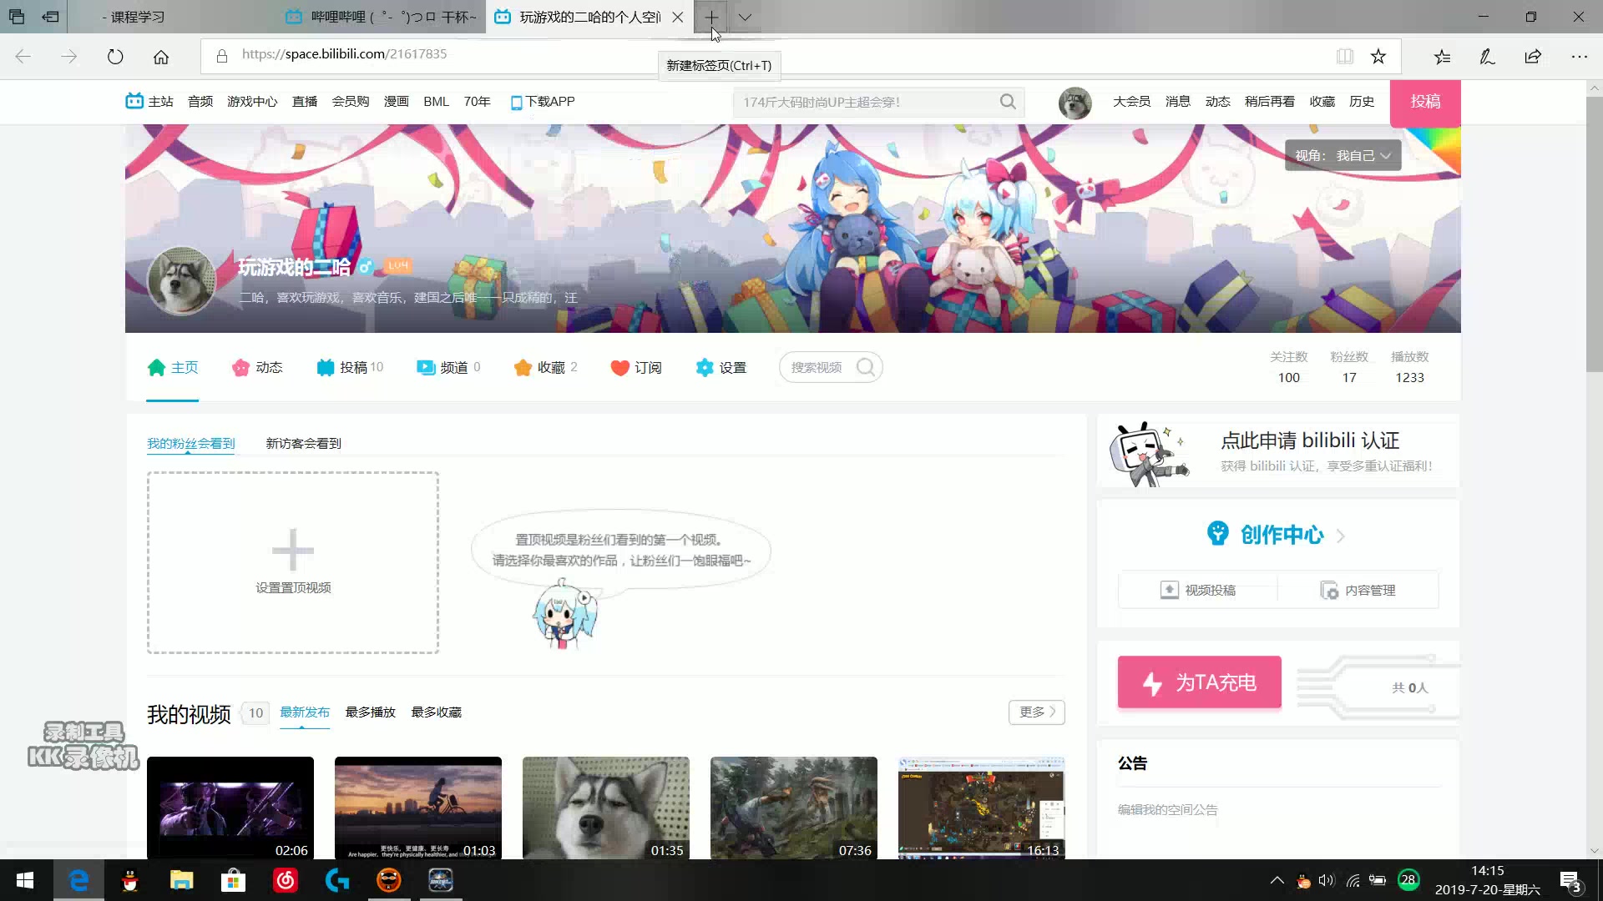Screen dimensions: 1603x901
Task: Open the 内容管理 icon
Action: click(1329, 590)
